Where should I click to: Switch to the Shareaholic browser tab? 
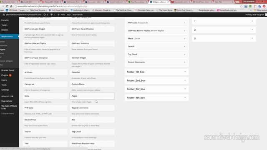(x=180, y=2)
